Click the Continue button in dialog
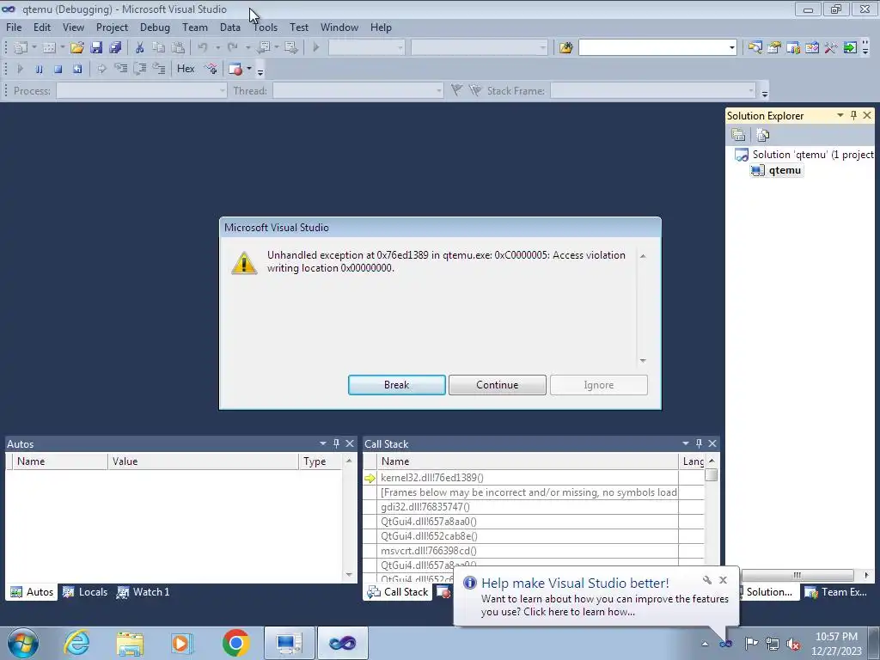The width and height of the screenshot is (880, 660). coord(498,385)
